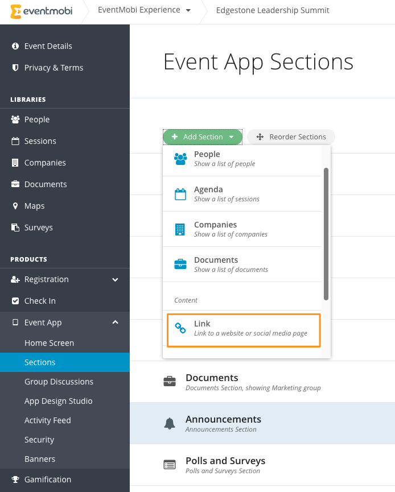Open the EventMobi Experience dropdown arrow
This screenshot has width=395, height=492.
tap(188, 10)
